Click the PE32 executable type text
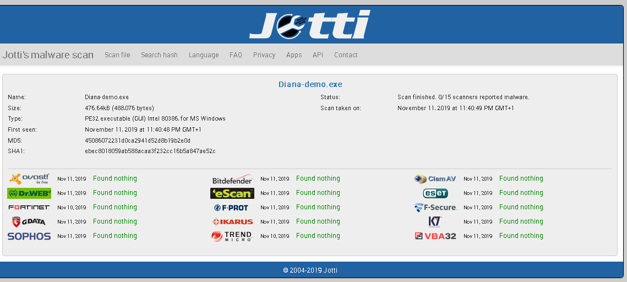 tap(155, 119)
